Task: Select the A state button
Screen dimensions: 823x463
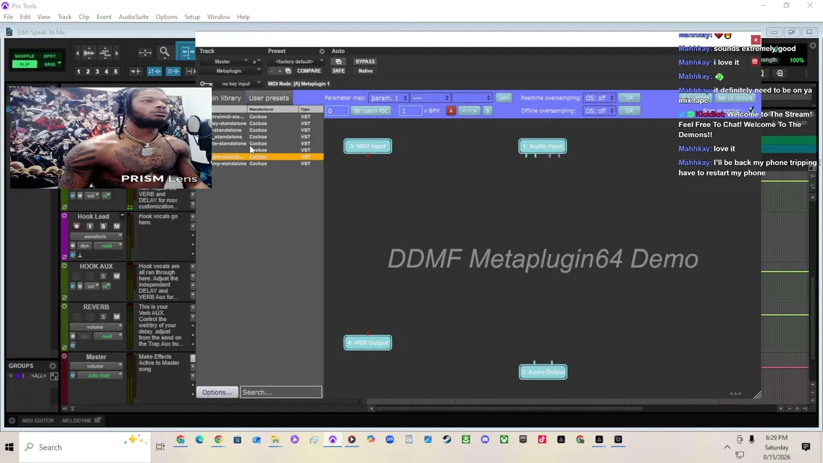Action: [x=451, y=111]
